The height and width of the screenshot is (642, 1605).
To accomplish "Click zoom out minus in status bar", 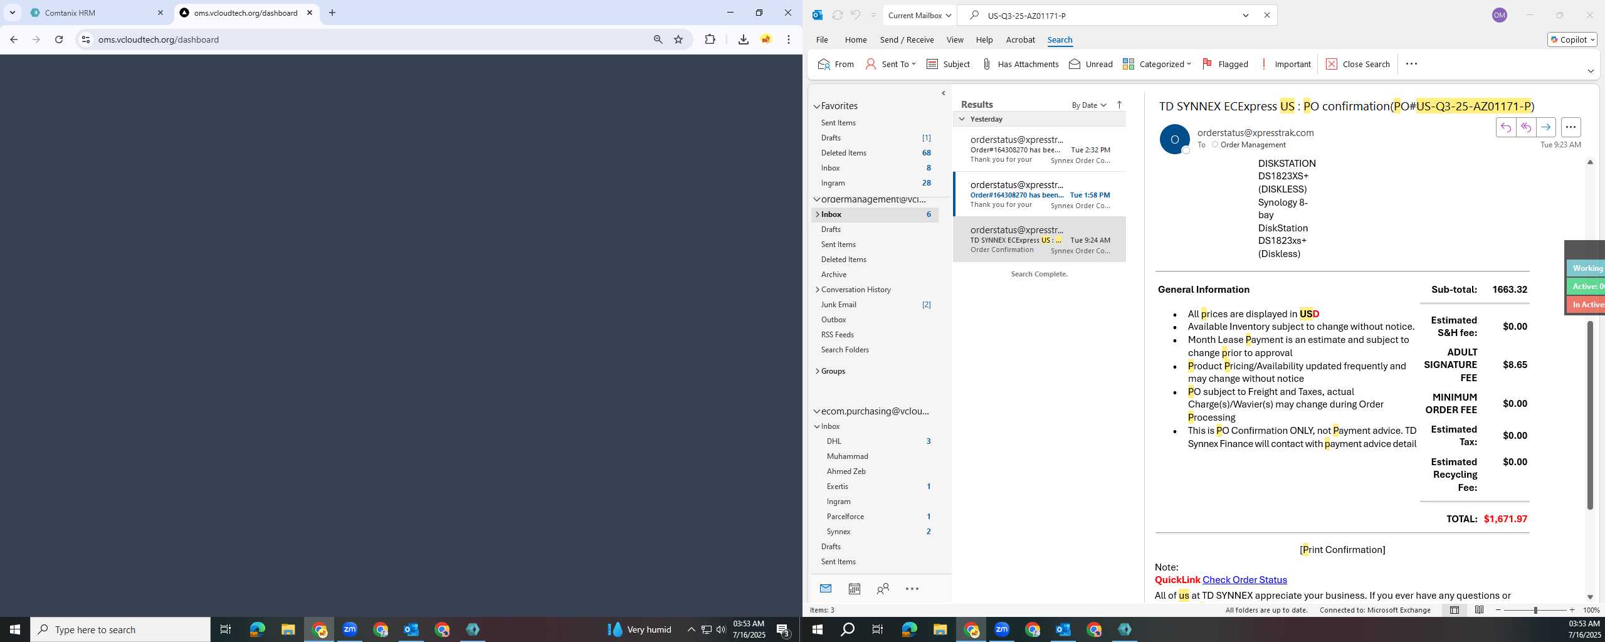I will point(1498,610).
